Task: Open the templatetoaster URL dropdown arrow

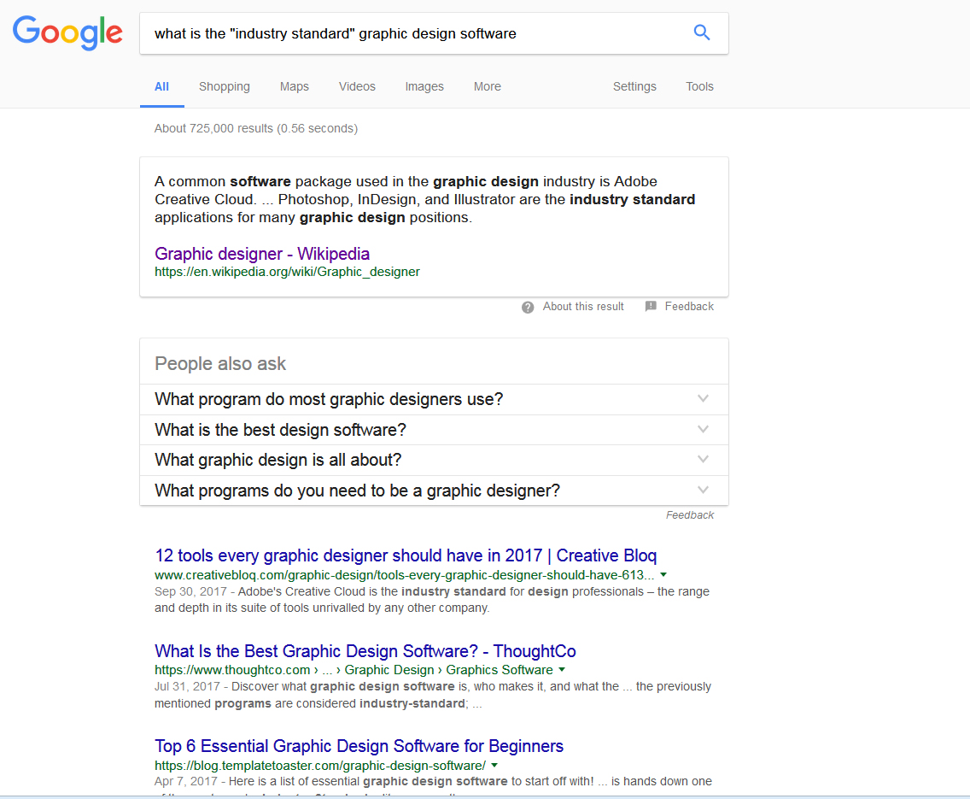Action: click(x=494, y=766)
